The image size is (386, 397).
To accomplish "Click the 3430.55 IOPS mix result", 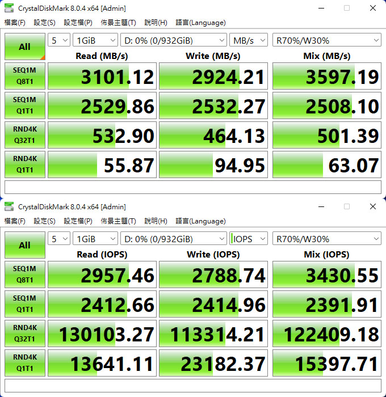I will 327,274.
